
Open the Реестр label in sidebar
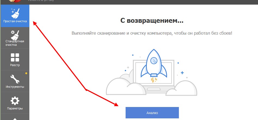(15, 65)
